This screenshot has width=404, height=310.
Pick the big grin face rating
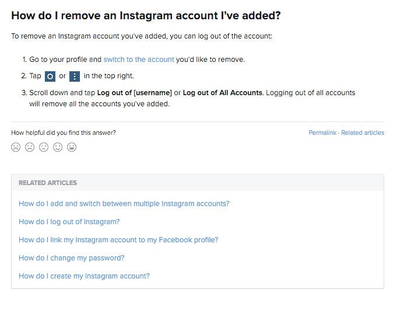[71, 147]
